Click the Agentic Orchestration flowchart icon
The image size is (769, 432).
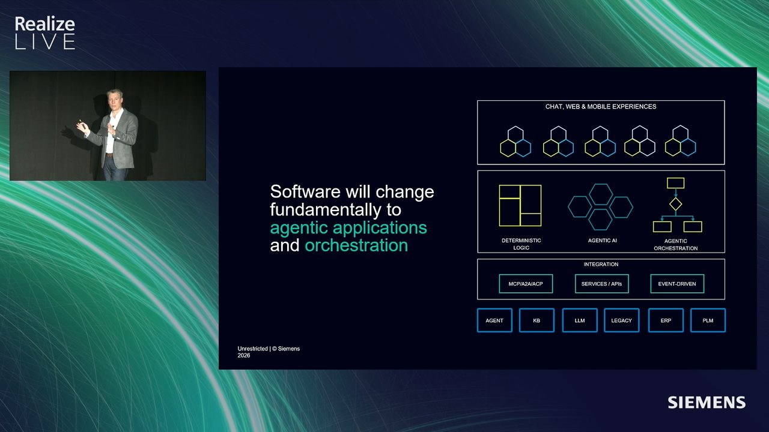tap(677, 205)
